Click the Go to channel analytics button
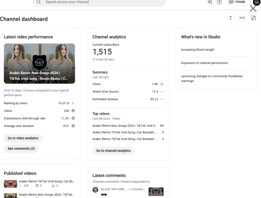 click(x=113, y=151)
